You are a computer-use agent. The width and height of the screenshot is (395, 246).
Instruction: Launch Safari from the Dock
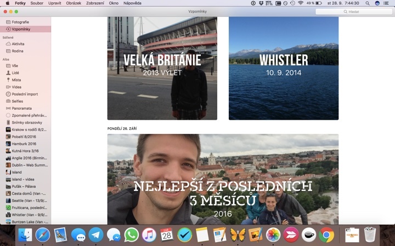(x=43, y=235)
